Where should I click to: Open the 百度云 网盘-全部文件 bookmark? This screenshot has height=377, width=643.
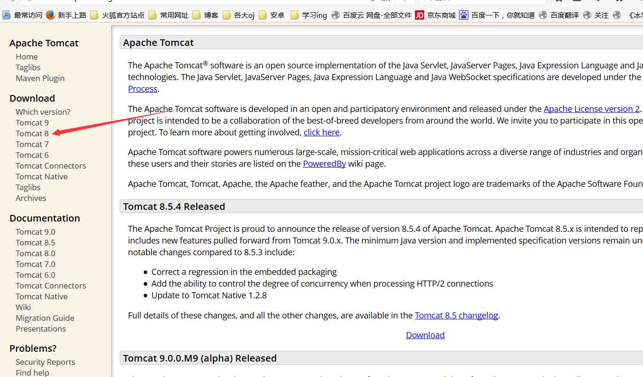click(x=371, y=15)
